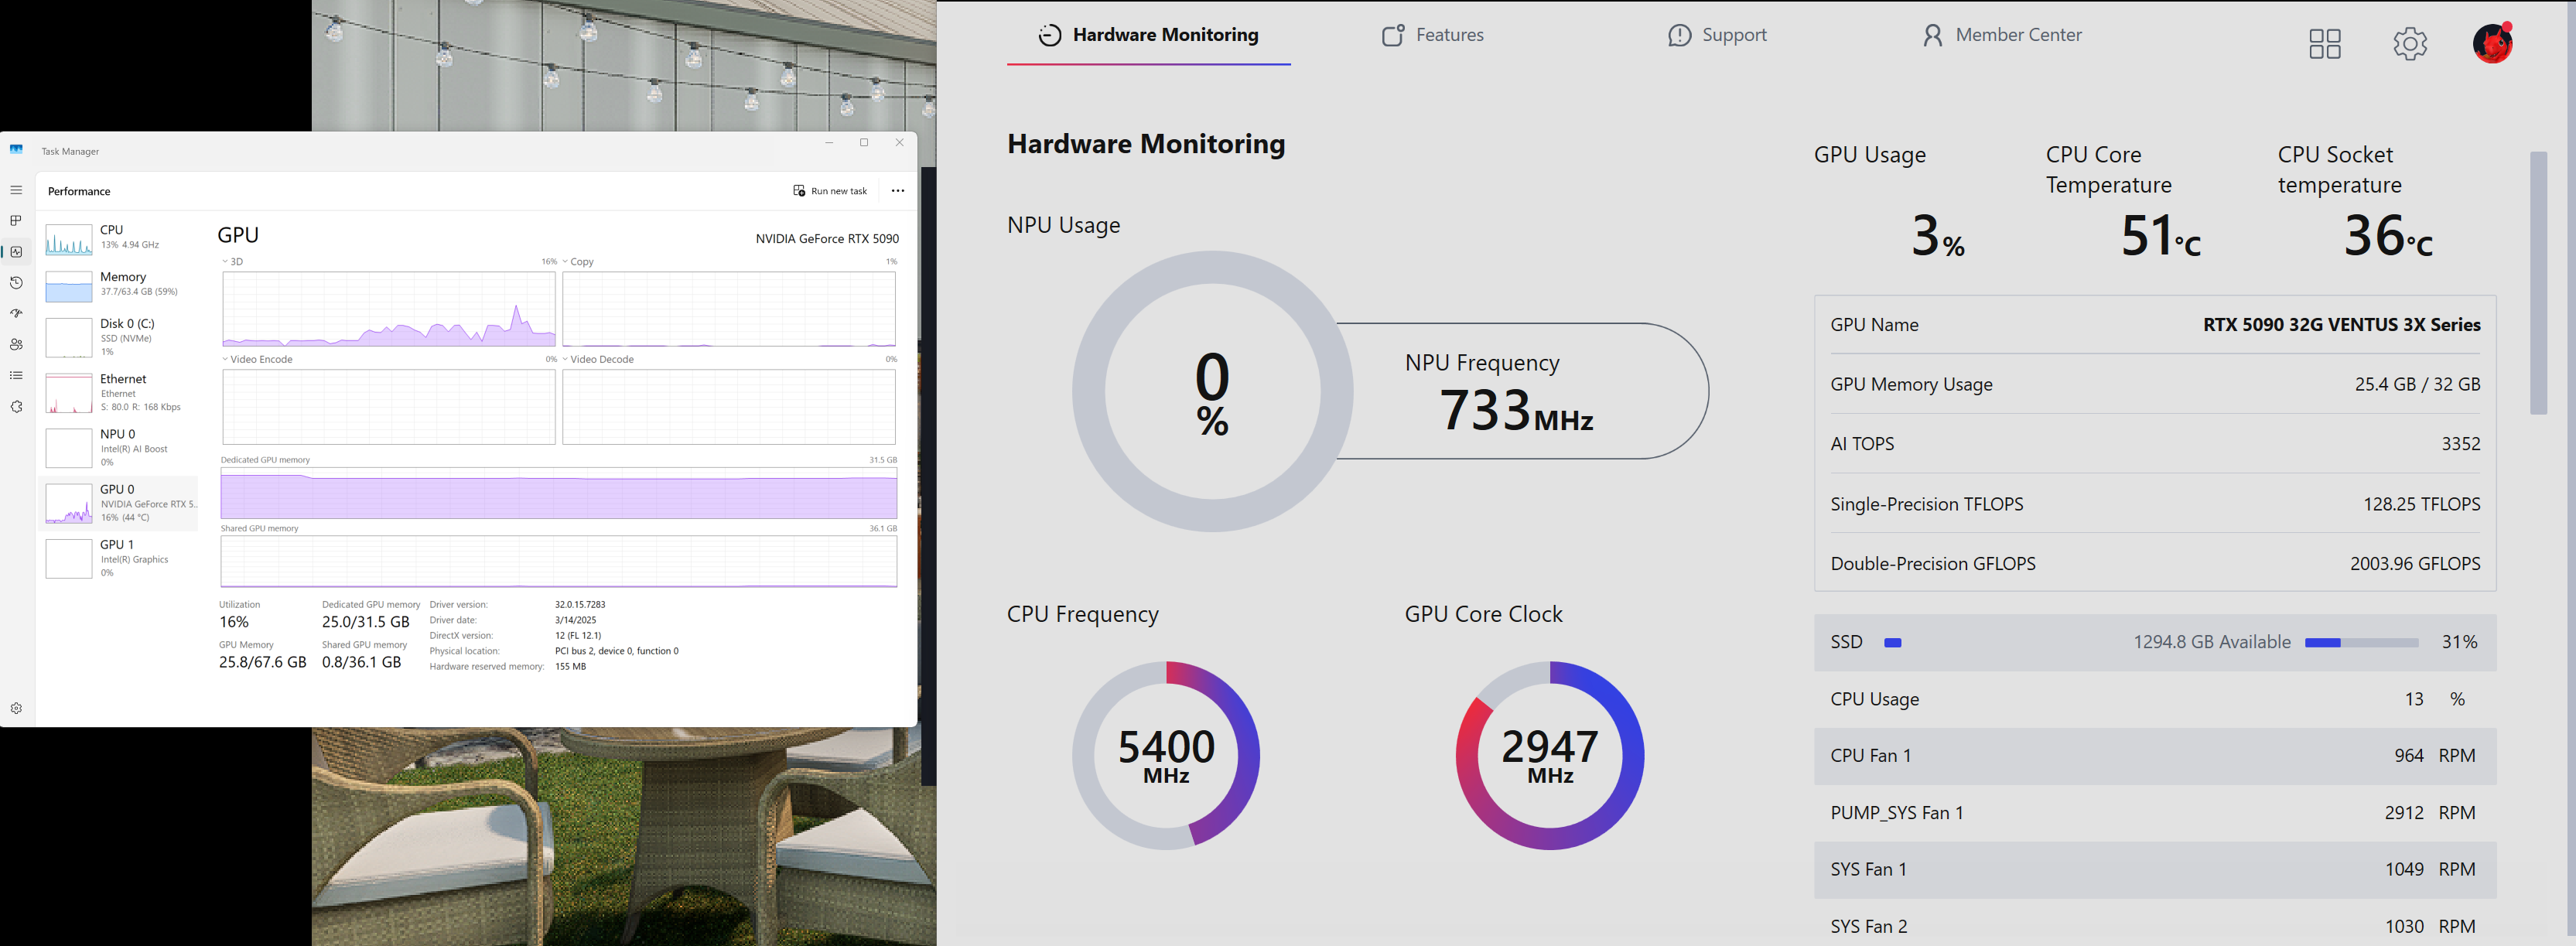Click Double-Precision GFLOPS row
The image size is (2576, 946).
(x=2155, y=564)
